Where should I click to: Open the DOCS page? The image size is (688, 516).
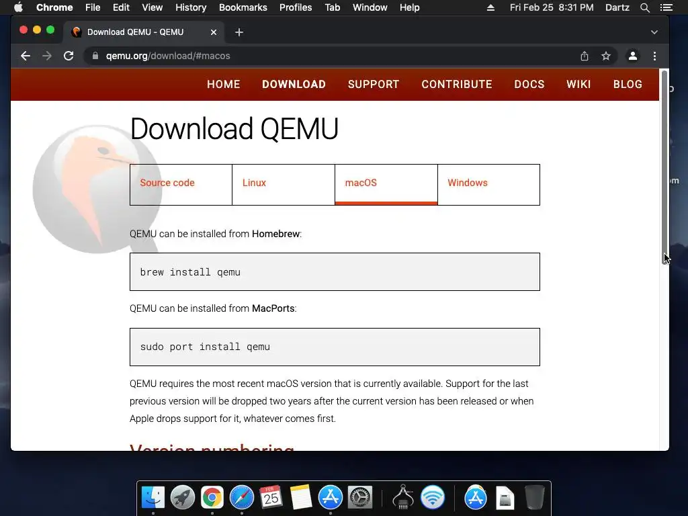pyautogui.click(x=529, y=84)
